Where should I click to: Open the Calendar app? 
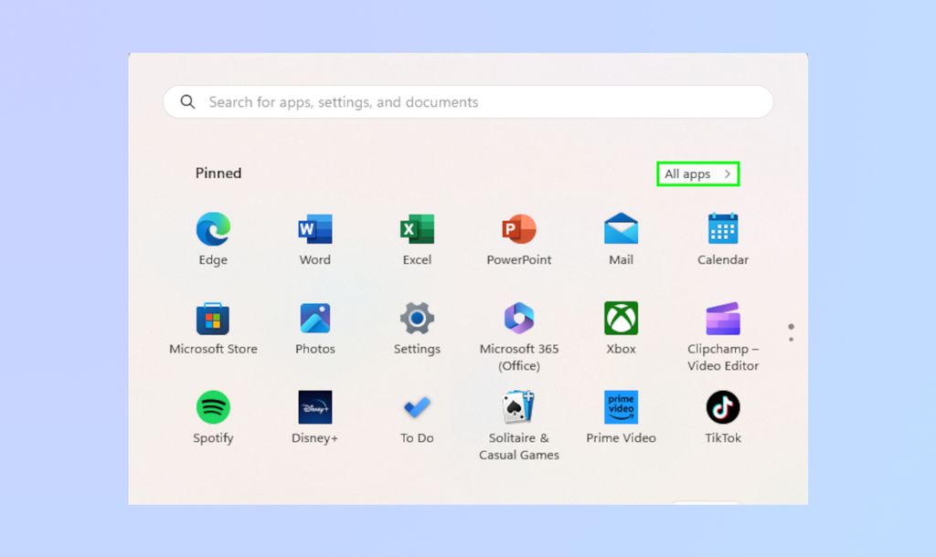[x=722, y=230]
